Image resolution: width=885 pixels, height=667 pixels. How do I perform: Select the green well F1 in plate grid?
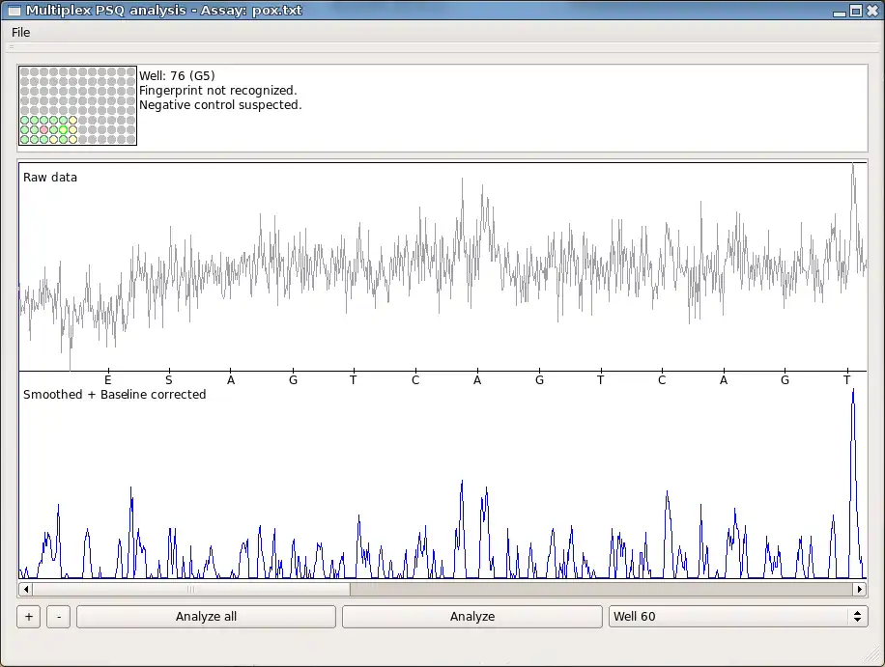point(25,120)
